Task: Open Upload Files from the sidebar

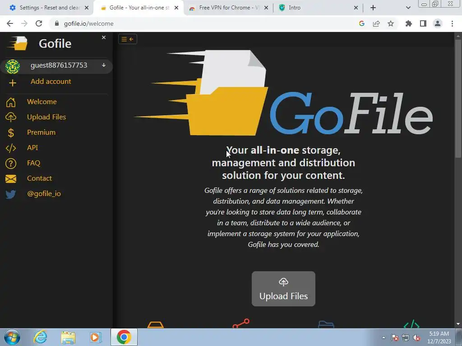Action: [46, 117]
